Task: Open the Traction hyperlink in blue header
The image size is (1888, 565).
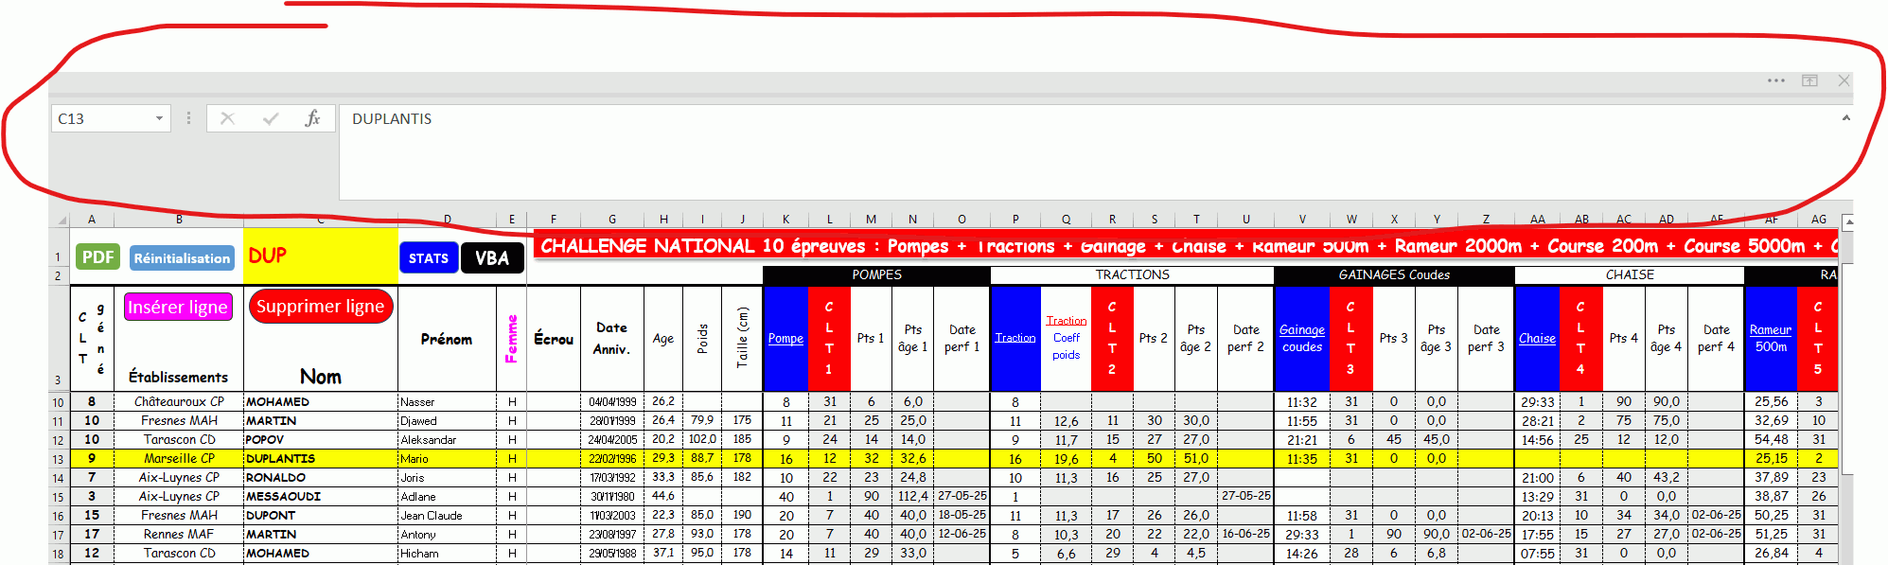Action: [x=1015, y=338]
